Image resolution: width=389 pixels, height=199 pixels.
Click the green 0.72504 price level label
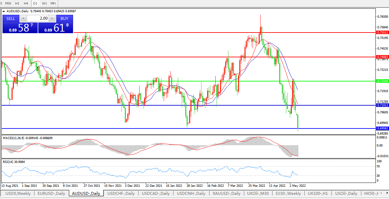(x=383, y=81)
